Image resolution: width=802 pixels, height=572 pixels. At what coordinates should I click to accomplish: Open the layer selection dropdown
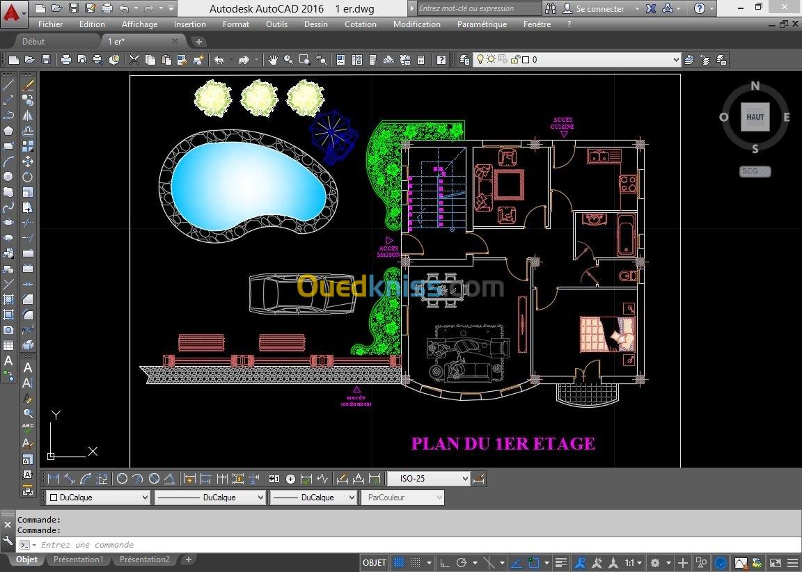click(x=578, y=60)
